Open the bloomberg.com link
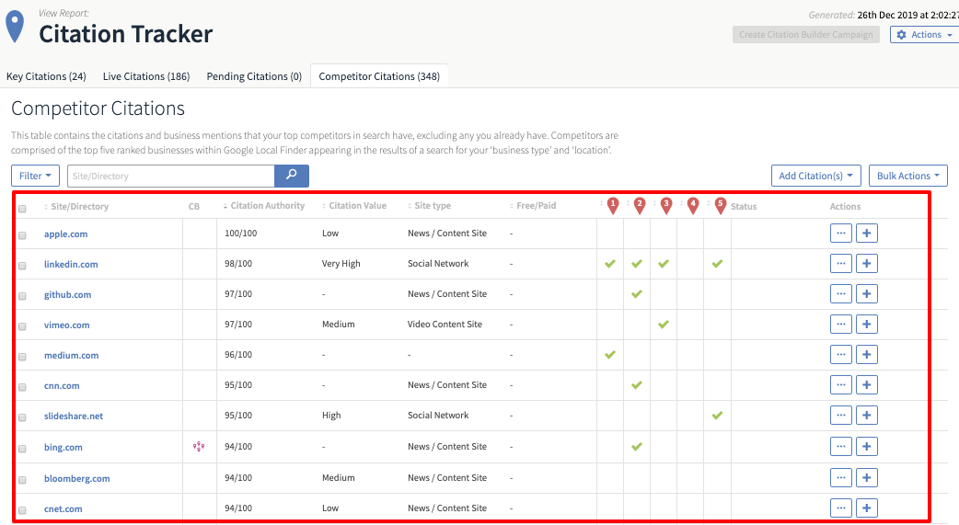This screenshot has width=959, height=525. click(x=77, y=478)
